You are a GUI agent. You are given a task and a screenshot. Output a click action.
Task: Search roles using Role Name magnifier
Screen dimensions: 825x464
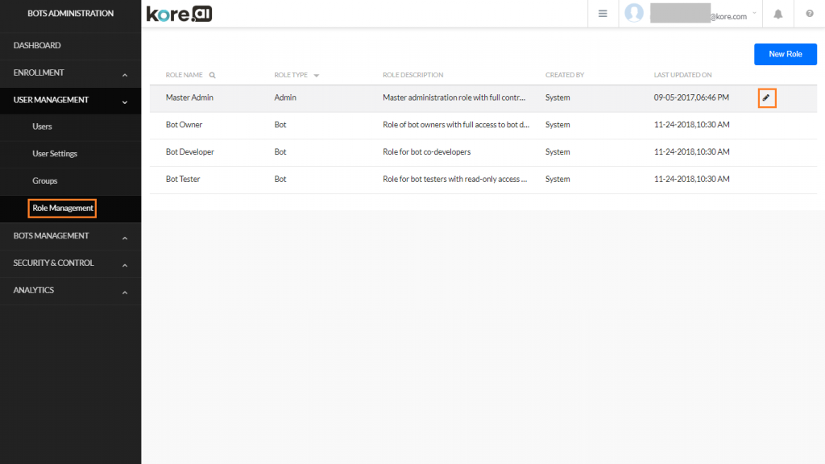tap(211, 75)
